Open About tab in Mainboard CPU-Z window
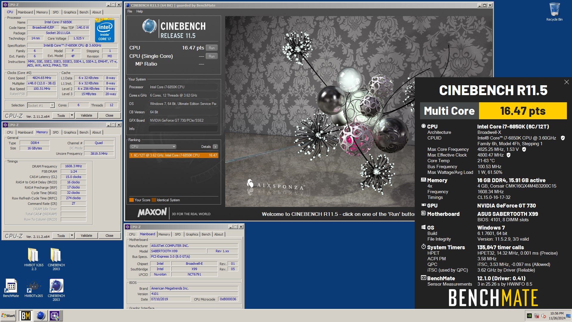 [x=219, y=234]
